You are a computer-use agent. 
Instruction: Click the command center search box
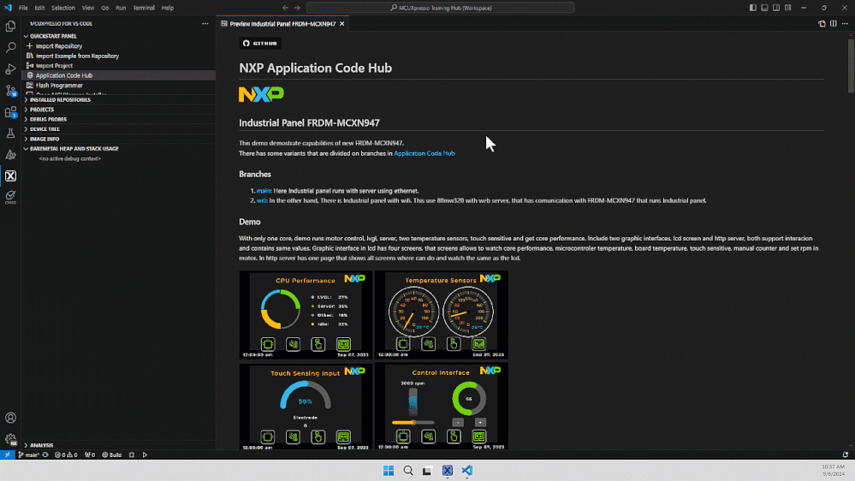point(440,8)
